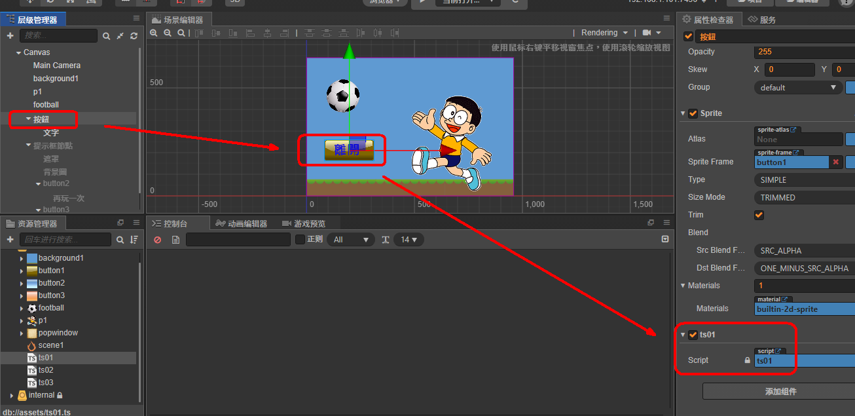The width and height of the screenshot is (855, 416).
Task: Open the Size Mode TRIMMED dropdown
Action: [805, 197]
